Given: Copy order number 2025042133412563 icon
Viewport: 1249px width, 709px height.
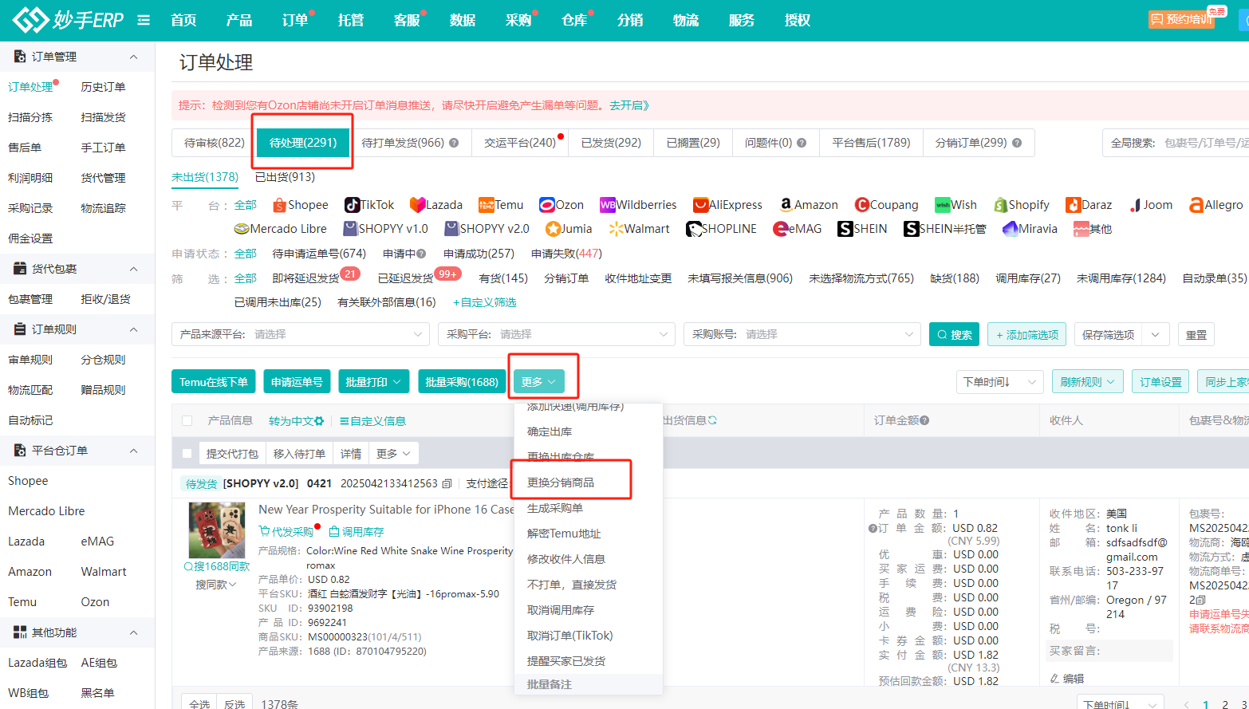Looking at the screenshot, I should point(447,483).
